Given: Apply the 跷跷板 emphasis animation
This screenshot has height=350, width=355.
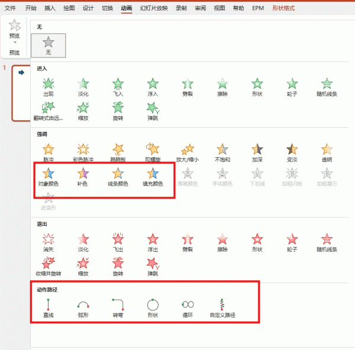Looking at the screenshot, I should point(118,153).
